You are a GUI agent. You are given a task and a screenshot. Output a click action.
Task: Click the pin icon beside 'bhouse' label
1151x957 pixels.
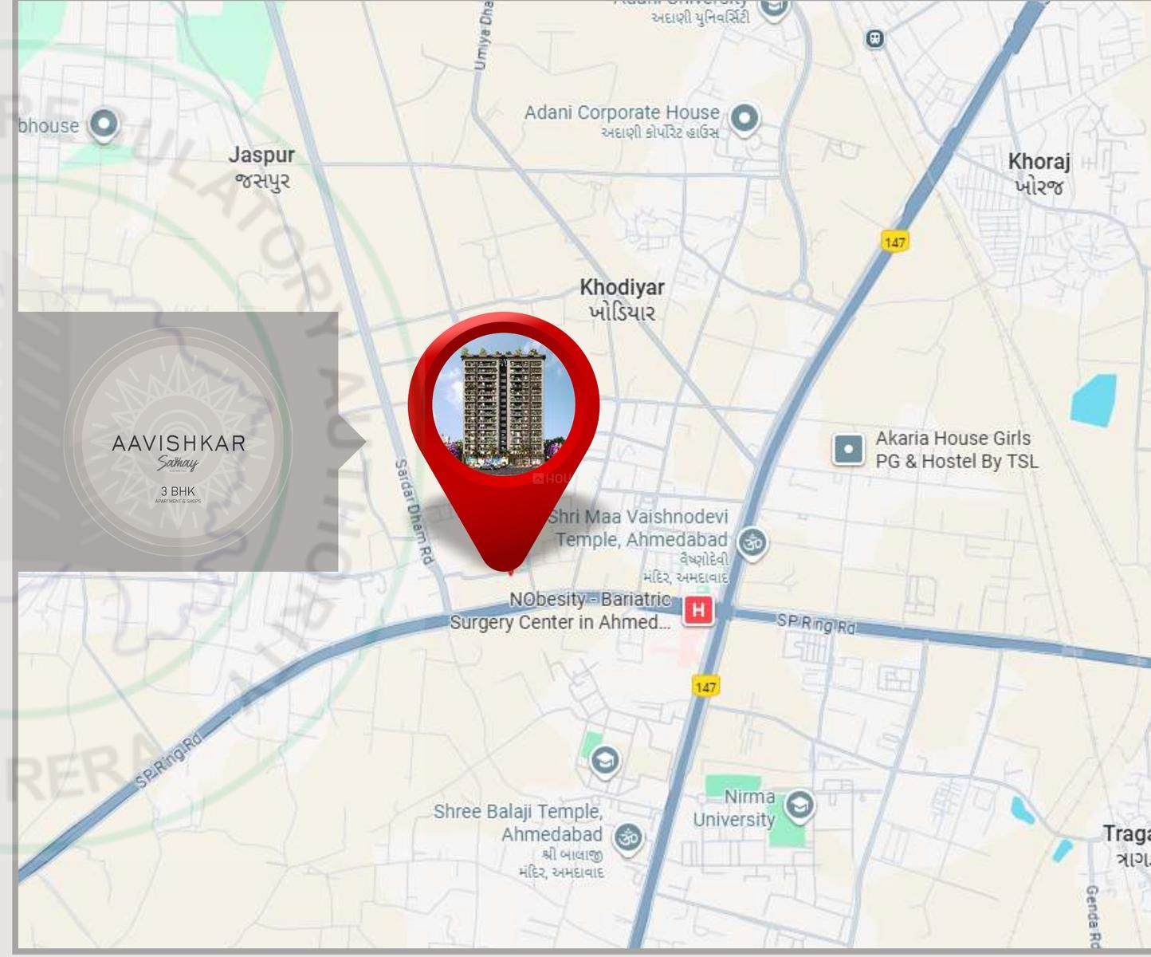104,124
